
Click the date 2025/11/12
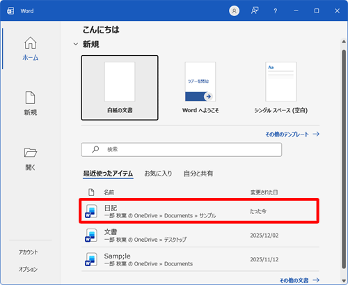pos(264,259)
